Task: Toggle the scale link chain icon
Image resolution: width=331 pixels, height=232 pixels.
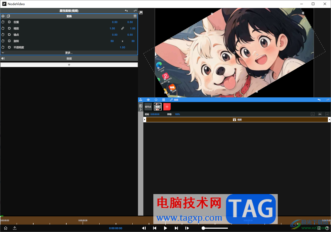Action: click(123, 28)
